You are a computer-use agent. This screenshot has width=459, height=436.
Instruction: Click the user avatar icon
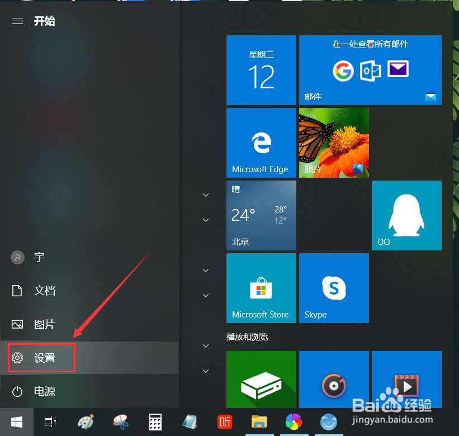(17, 257)
